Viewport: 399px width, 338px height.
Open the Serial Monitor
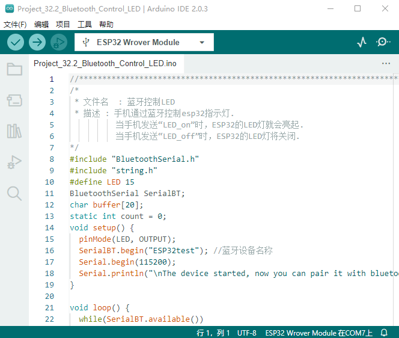point(383,42)
